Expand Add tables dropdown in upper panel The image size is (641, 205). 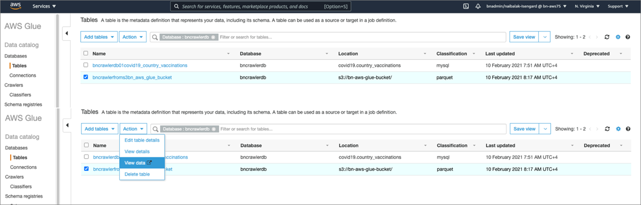[x=99, y=37]
